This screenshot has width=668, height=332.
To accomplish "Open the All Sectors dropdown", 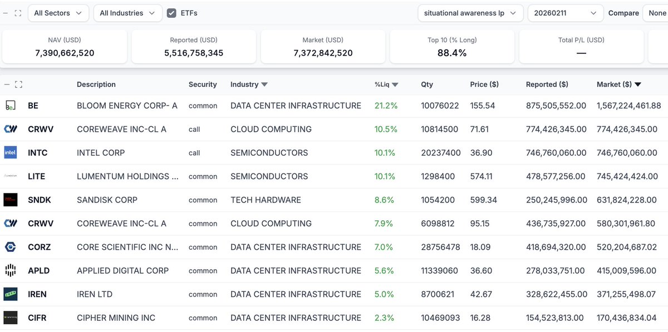I will 58,13.
